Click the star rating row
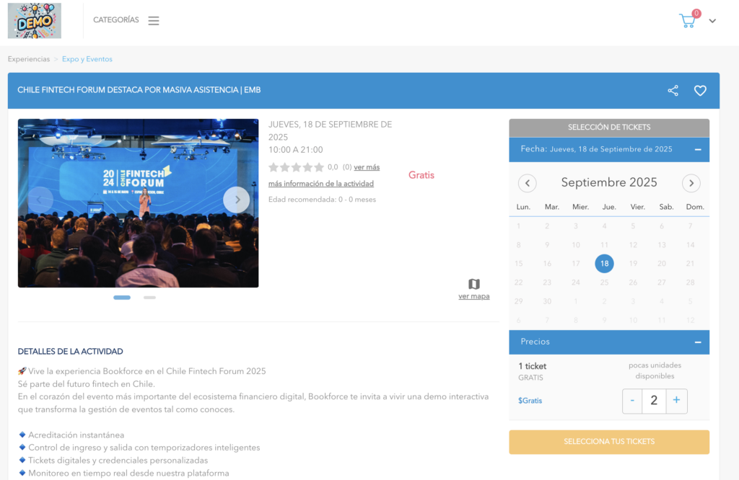 pos(296,167)
